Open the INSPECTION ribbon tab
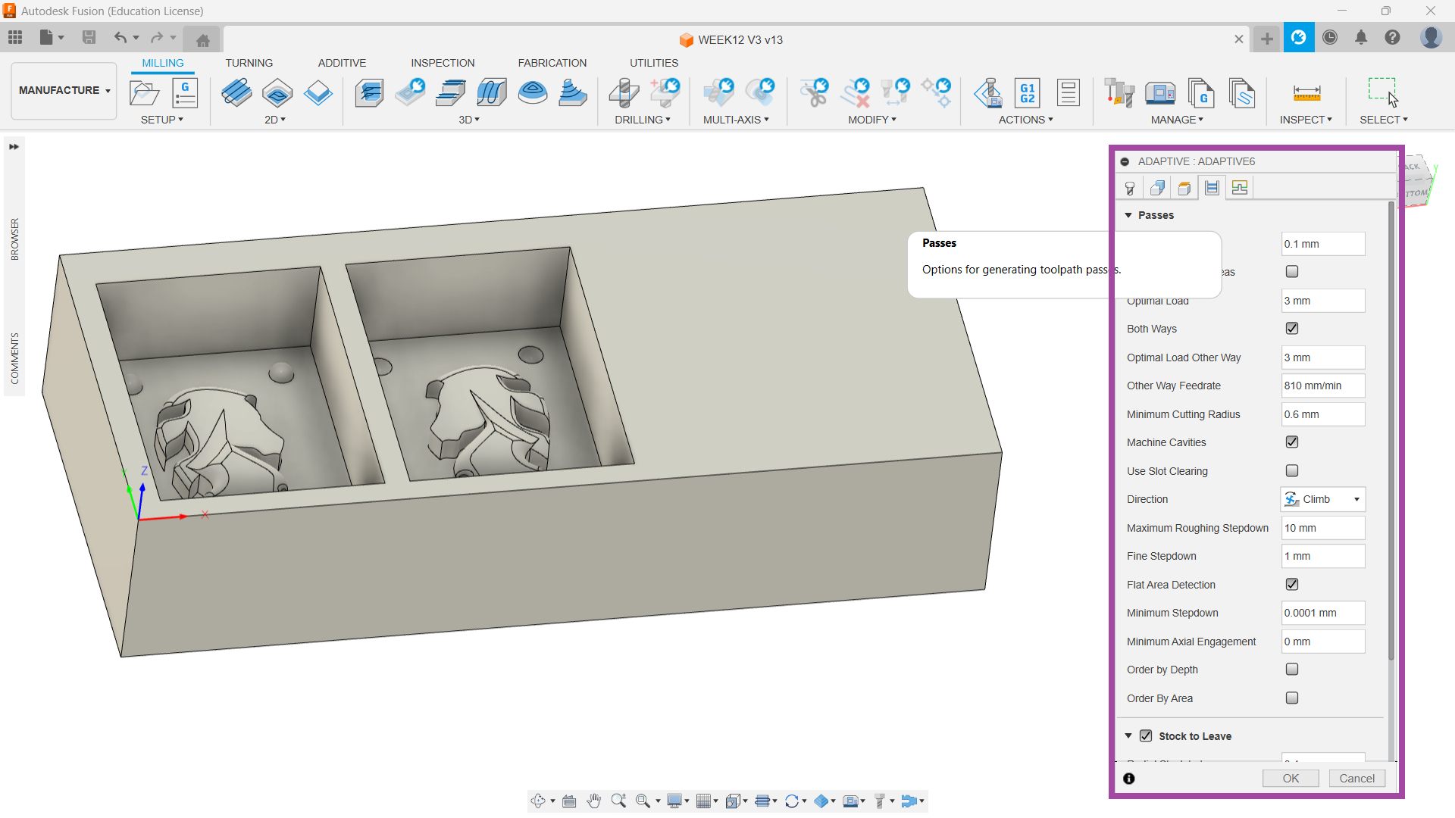Viewport: 1455px width, 818px height. click(x=443, y=63)
